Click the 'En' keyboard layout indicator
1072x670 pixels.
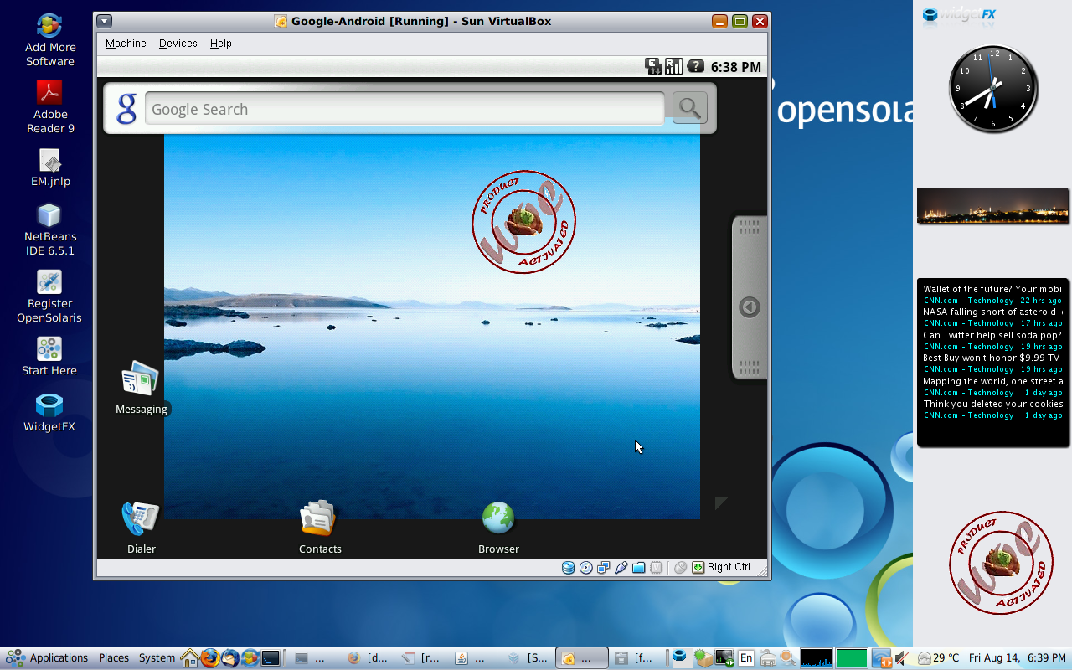tap(745, 658)
